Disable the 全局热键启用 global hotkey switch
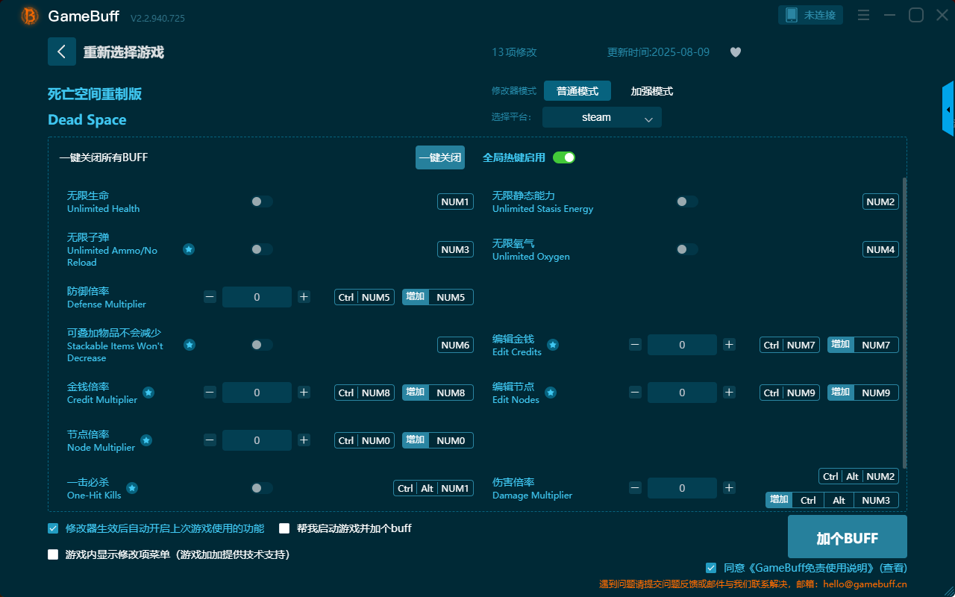The height and width of the screenshot is (597, 955). (x=564, y=157)
